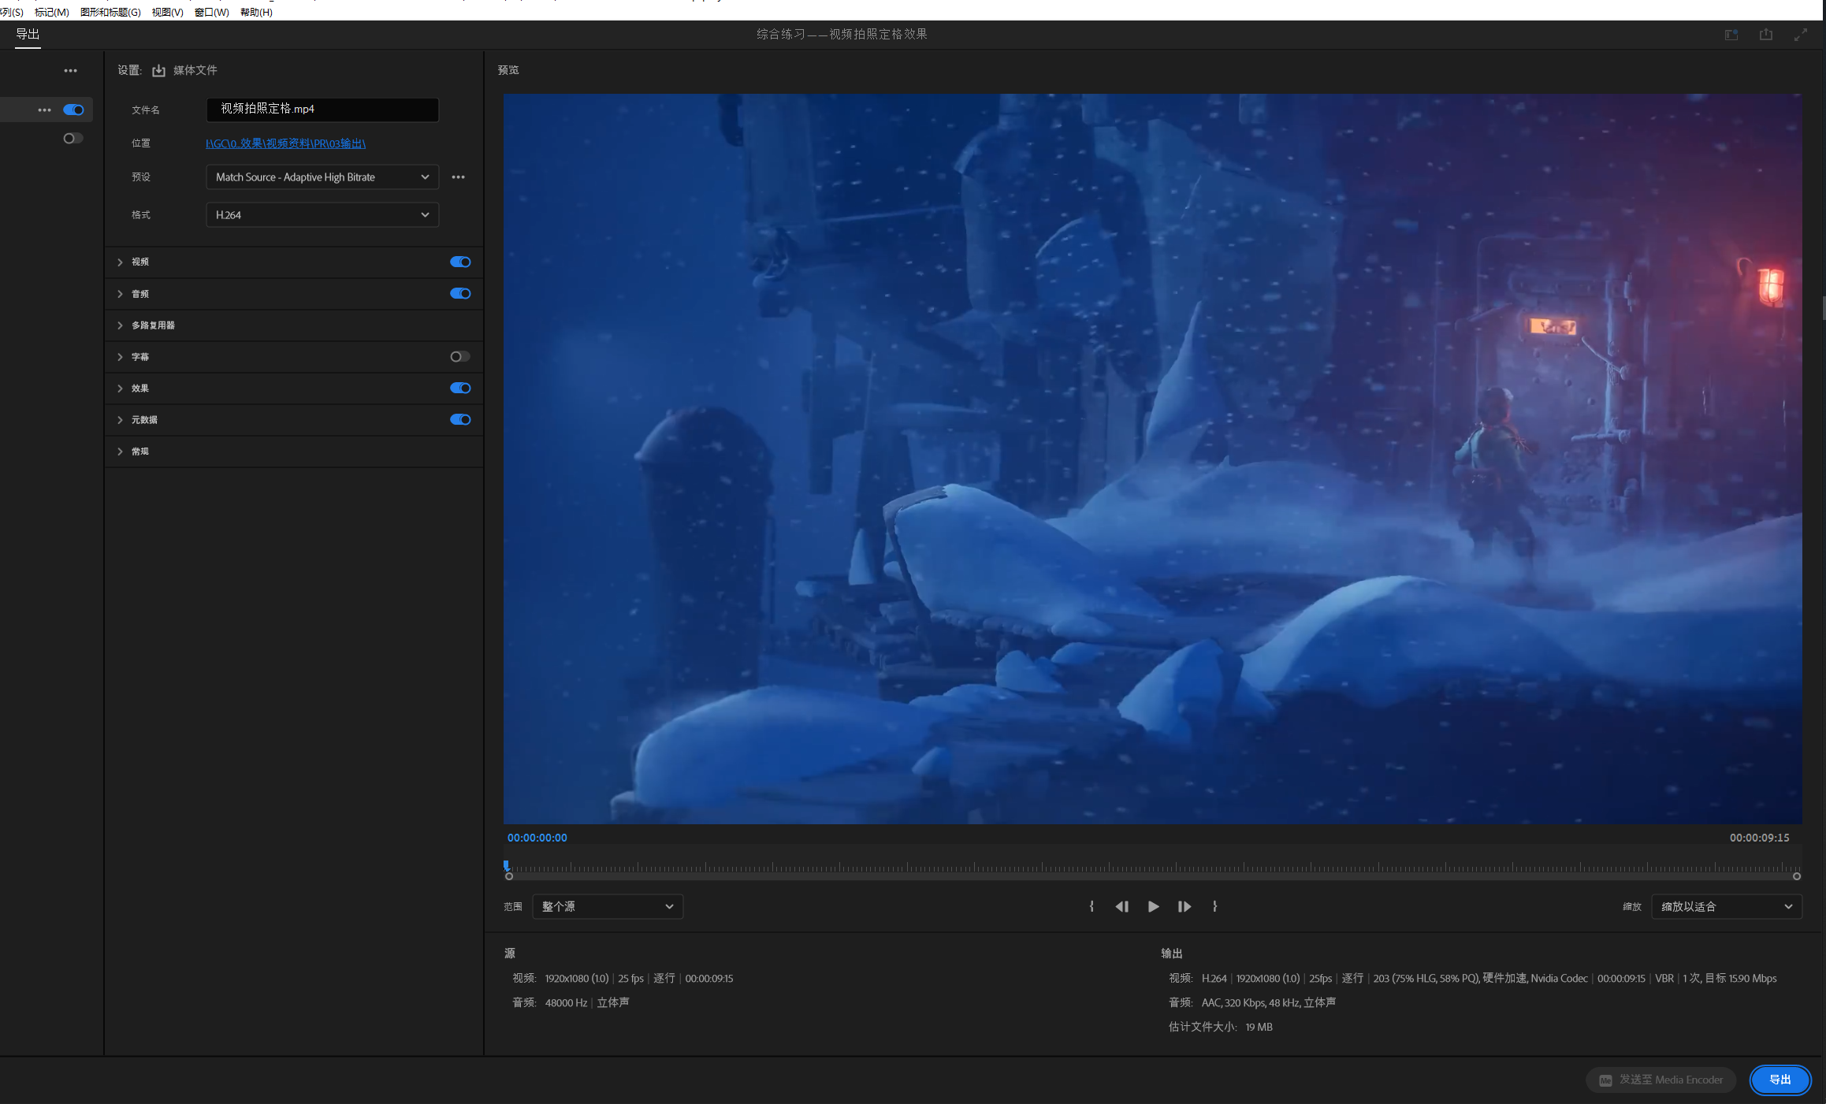Image resolution: width=1826 pixels, height=1104 pixels.
Task: Open the quick export workspace icon
Action: pyautogui.click(x=1731, y=35)
